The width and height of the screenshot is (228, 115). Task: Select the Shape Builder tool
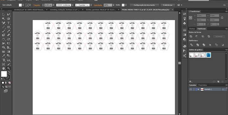click(3, 47)
